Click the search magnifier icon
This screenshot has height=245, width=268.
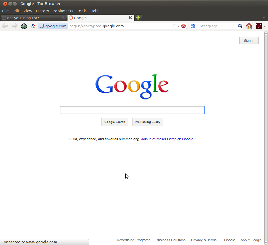pos(240,26)
